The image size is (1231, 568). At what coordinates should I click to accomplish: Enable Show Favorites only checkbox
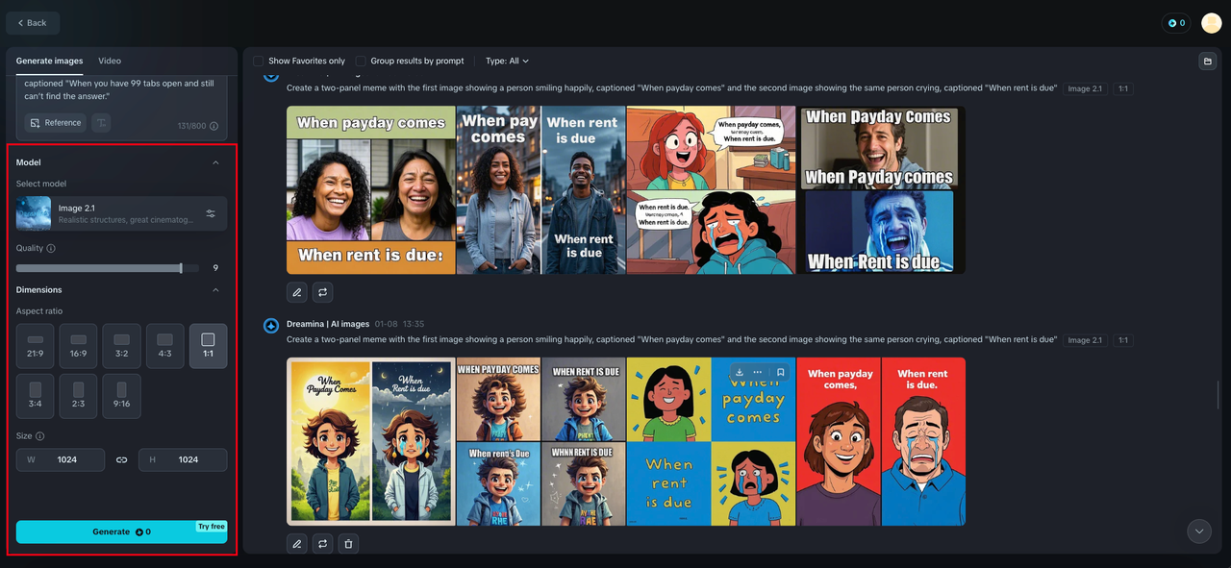(259, 61)
